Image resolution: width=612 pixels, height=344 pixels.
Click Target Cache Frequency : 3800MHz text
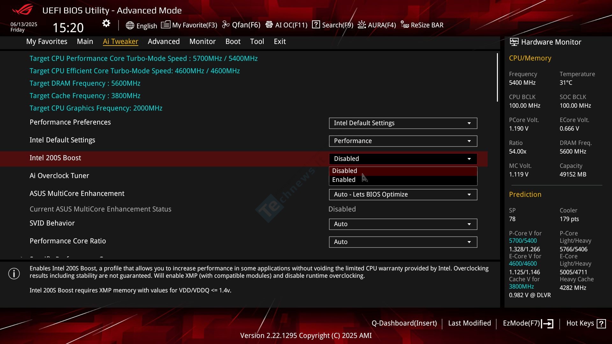coord(85,96)
